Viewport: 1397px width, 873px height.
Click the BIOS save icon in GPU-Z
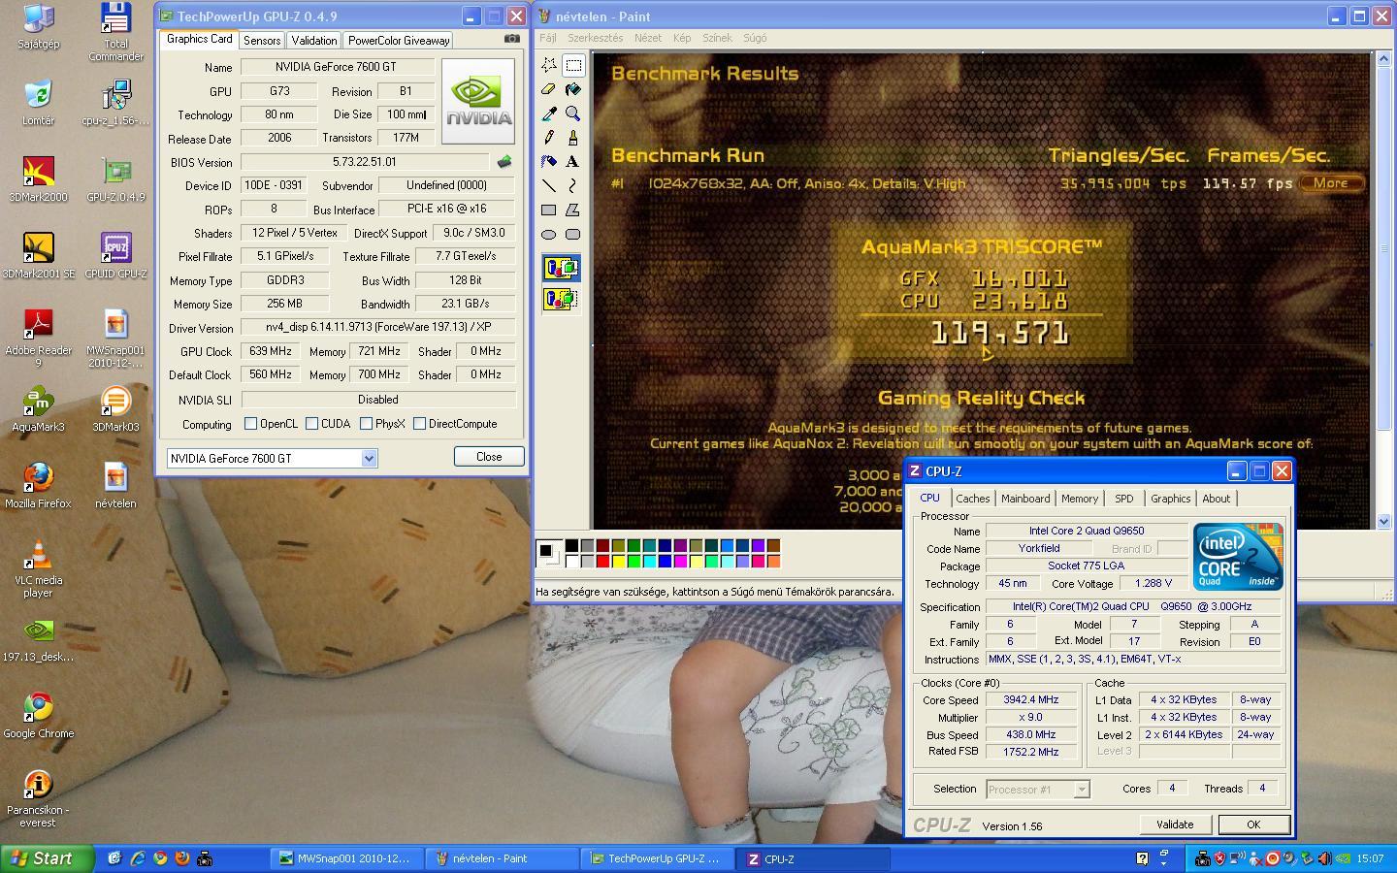point(504,162)
